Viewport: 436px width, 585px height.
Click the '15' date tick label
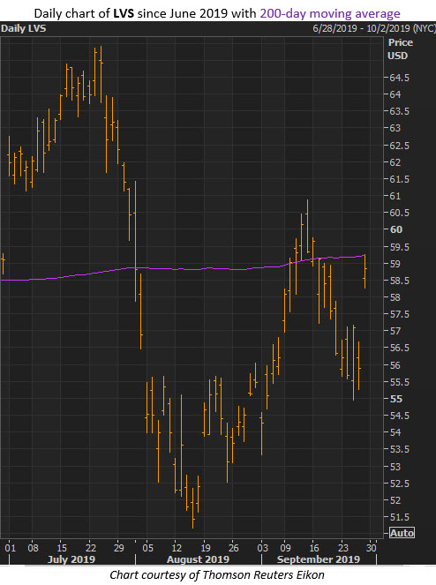pos(62,548)
